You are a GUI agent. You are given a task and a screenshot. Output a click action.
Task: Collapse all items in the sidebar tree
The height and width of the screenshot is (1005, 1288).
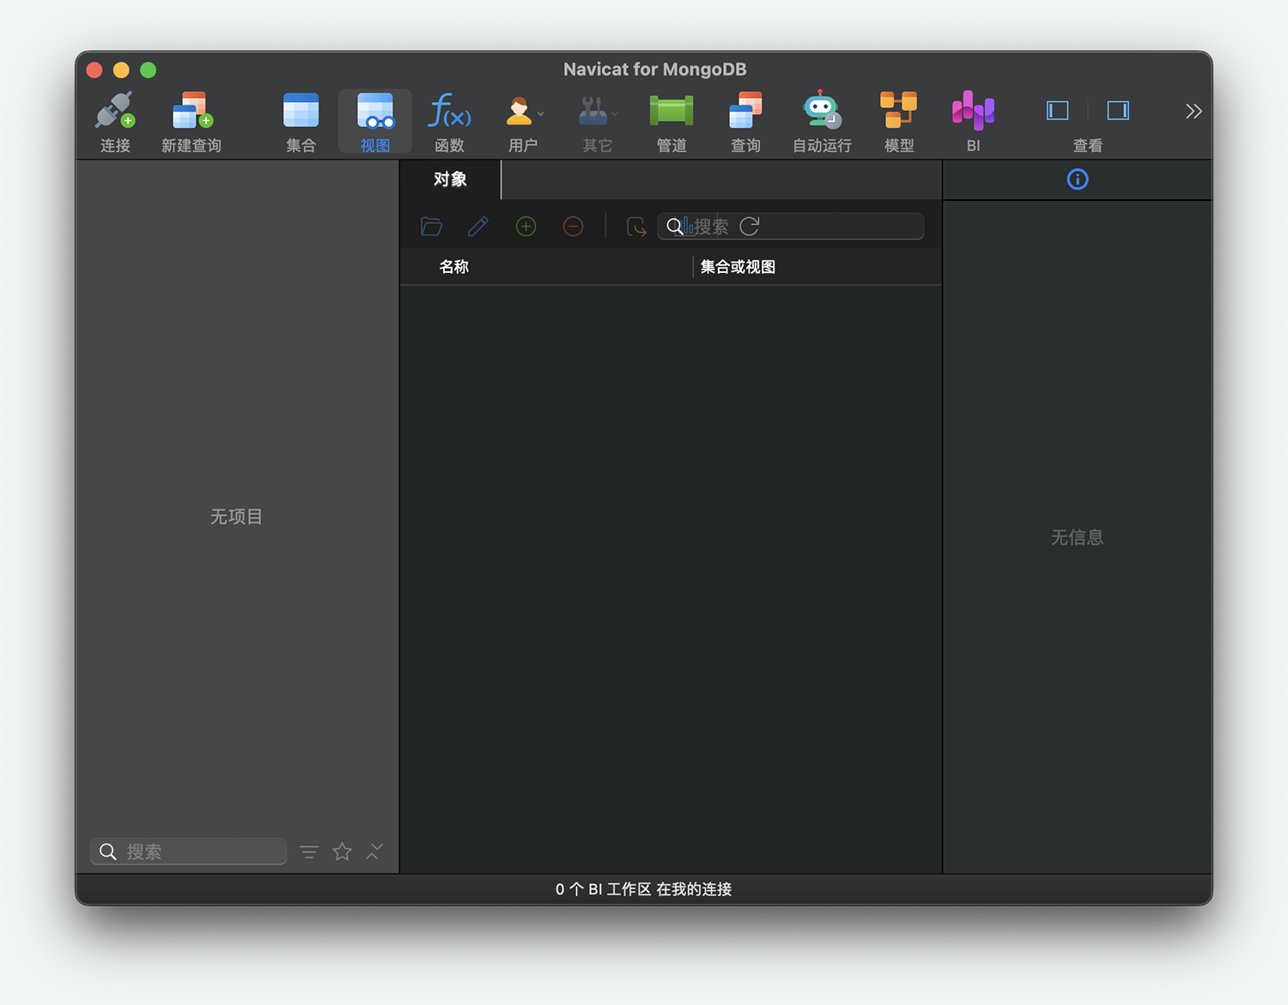pyautogui.click(x=374, y=851)
